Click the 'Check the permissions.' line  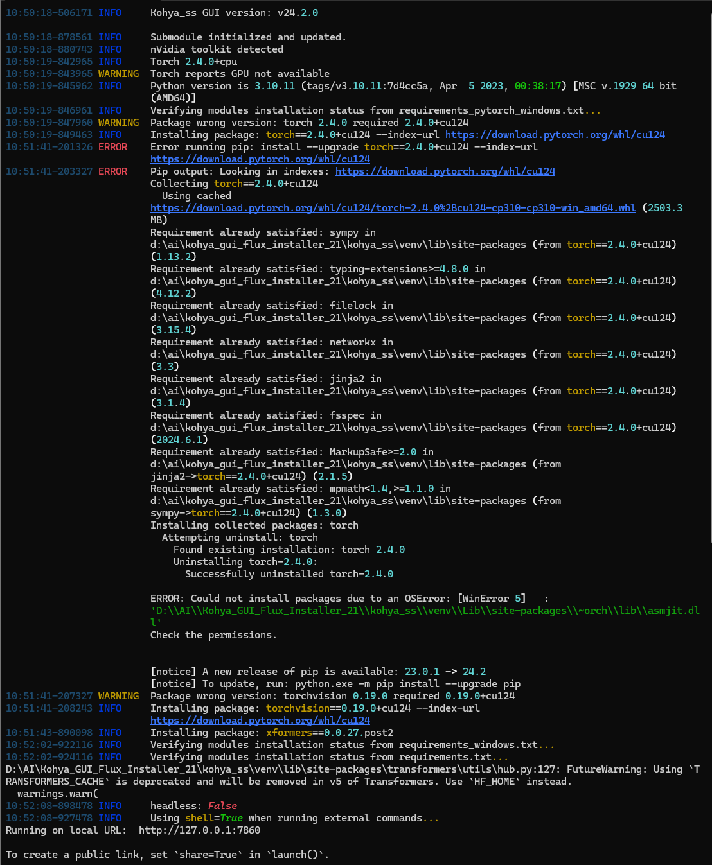[x=213, y=635]
